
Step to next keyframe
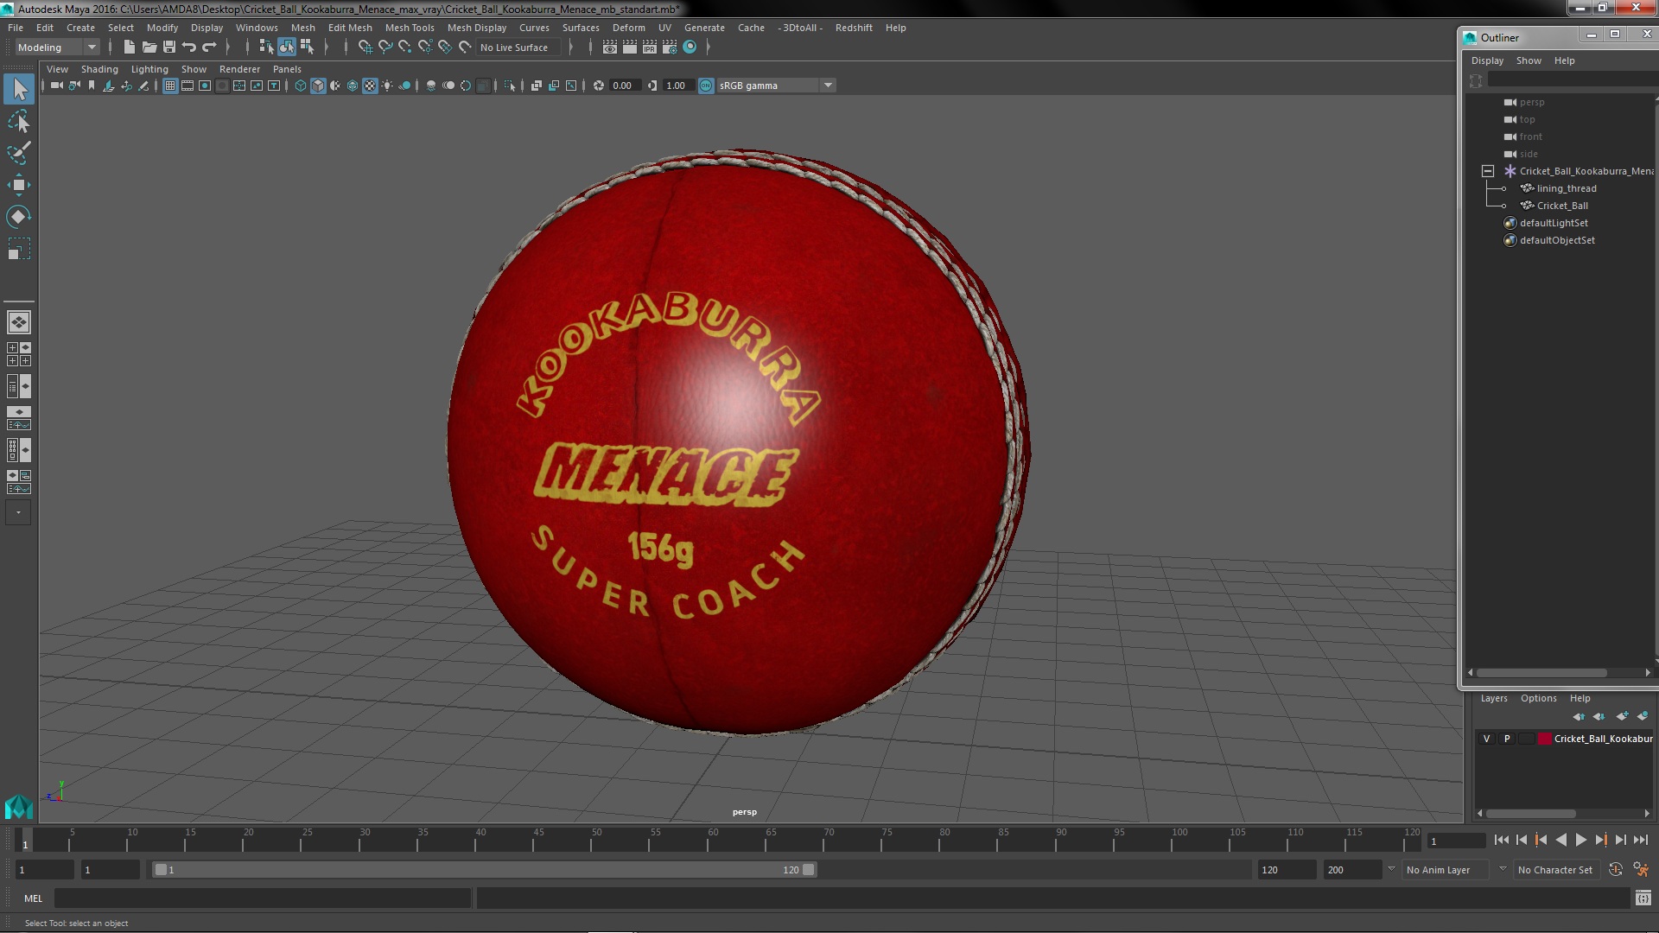(1600, 840)
